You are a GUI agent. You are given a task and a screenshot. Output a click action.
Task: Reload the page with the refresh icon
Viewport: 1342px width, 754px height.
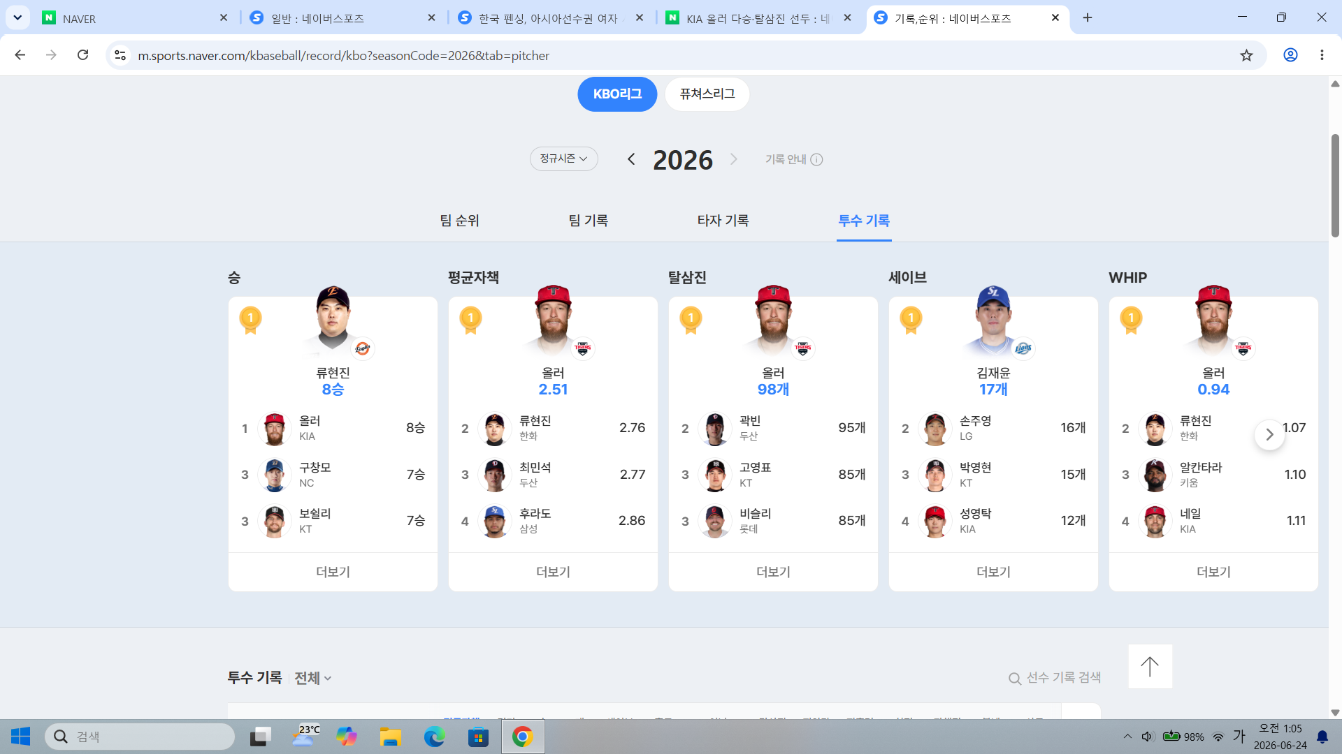82,55
